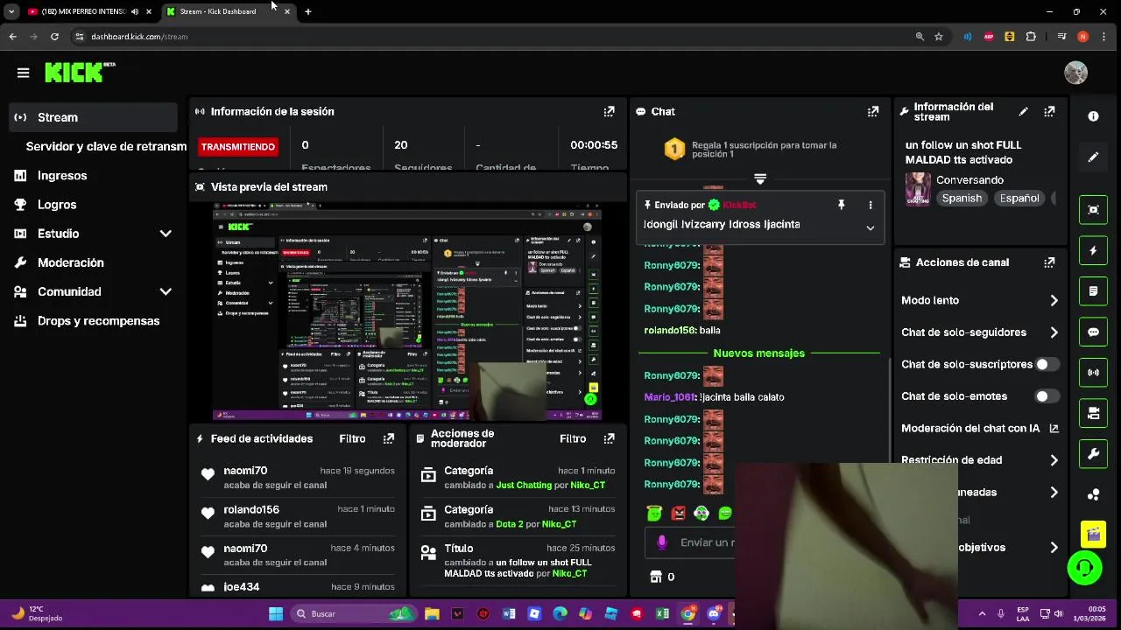Open the Chrome tab search dropdown
The height and width of the screenshot is (630, 1121).
(x=11, y=11)
